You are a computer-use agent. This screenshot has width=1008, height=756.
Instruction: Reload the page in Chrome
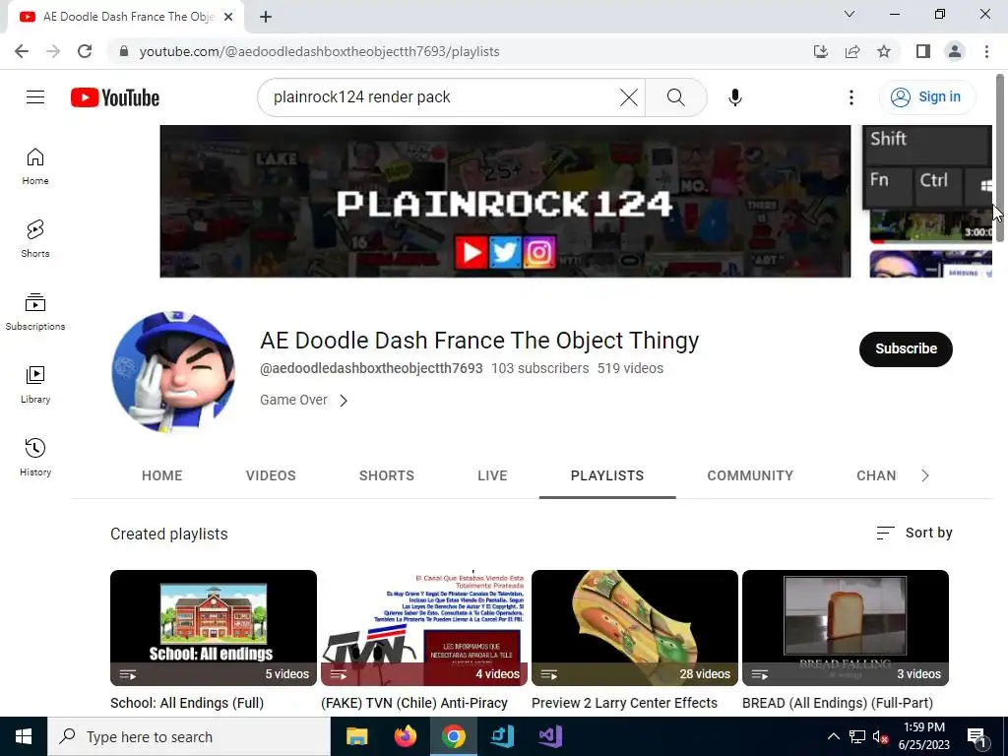pos(85,51)
